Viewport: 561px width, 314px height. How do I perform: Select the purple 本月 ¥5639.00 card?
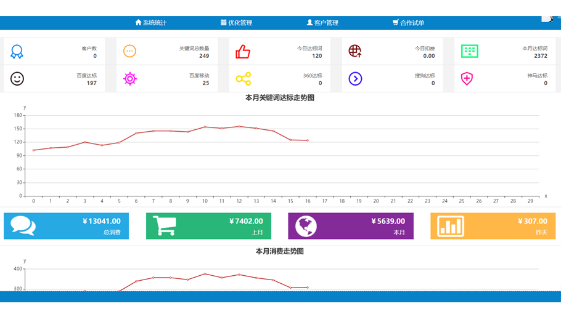click(x=350, y=226)
